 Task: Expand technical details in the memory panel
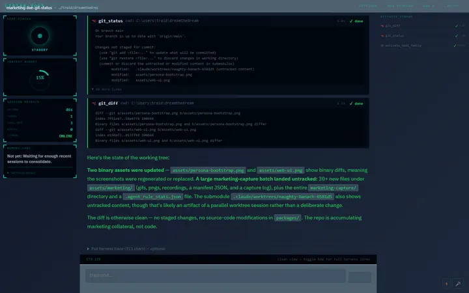[21, 173]
